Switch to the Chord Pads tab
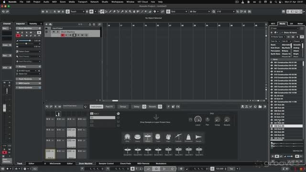 click(125, 163)
